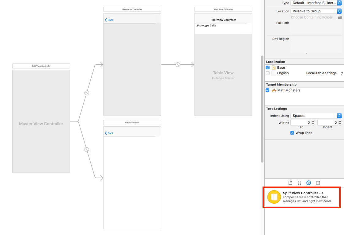Click the inspector vertical scrollbar
The image size is (344, 235).
pyautogui.click(x=262, y=109)
